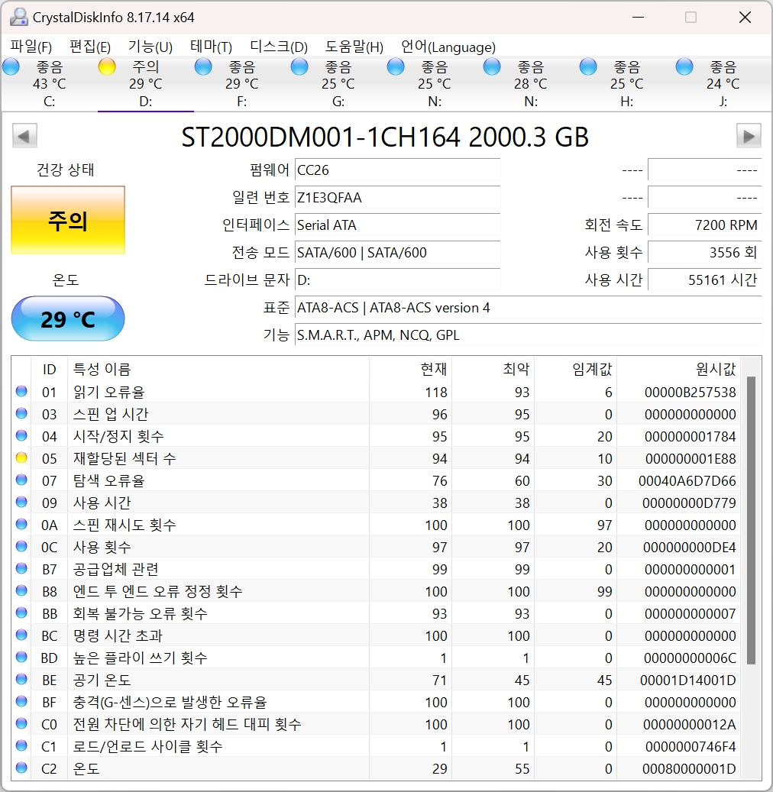
Task: Select the 읽기 오류율 attribute row
Action: click(x=376, y=392)
